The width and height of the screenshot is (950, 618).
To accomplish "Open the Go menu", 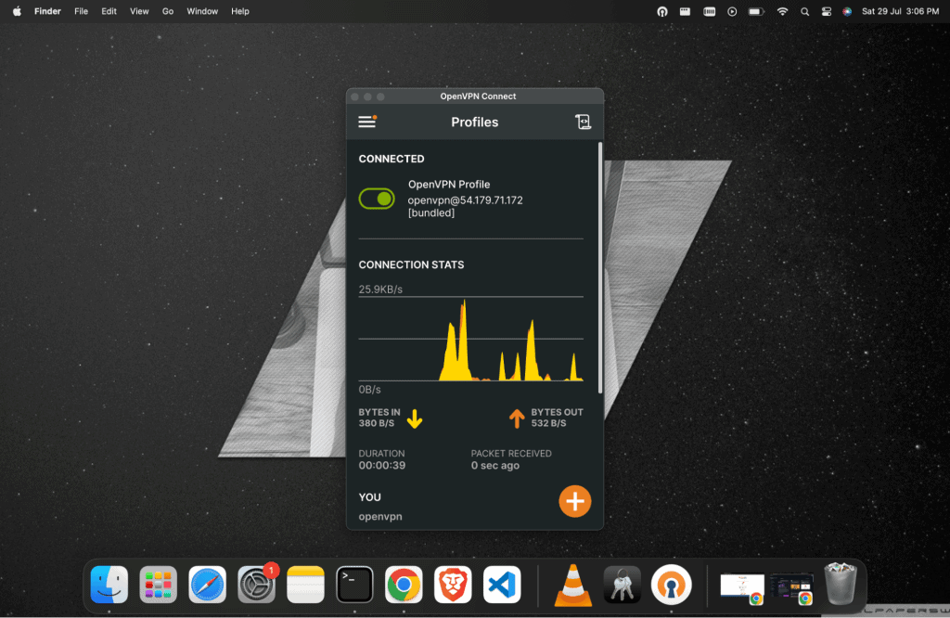I will [x=168, y=11].
